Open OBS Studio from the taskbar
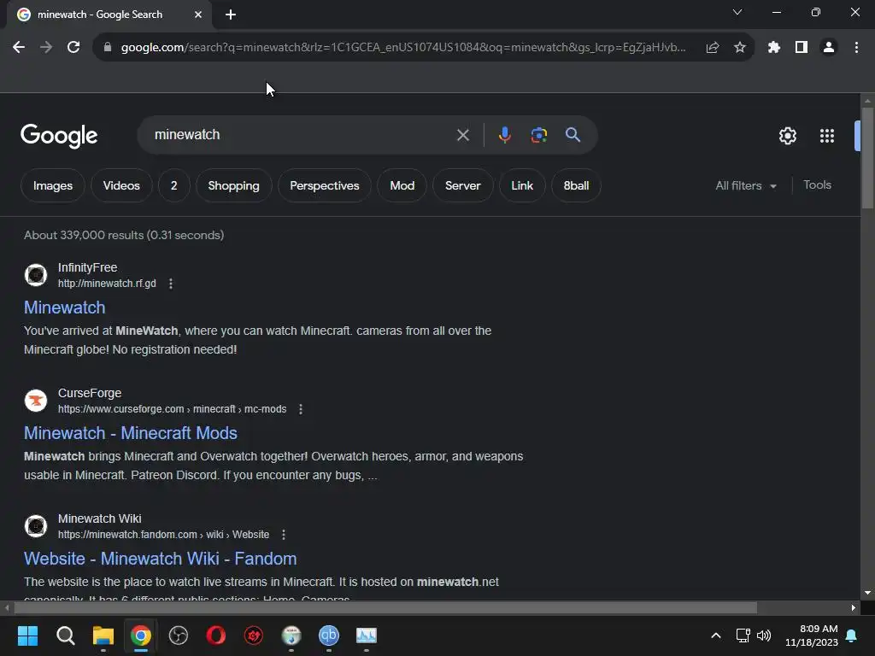 click(179, 635)
